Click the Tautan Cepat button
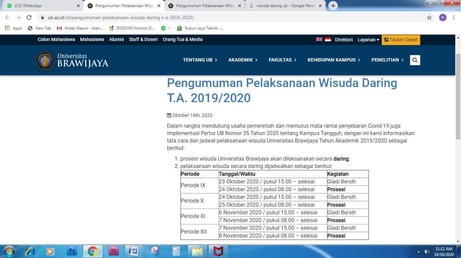Viewport: 461px width, 258px height. 400,39
